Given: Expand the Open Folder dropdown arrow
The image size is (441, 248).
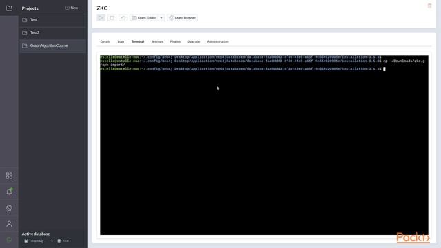Looking at the screenshot, I should point(161,18).
